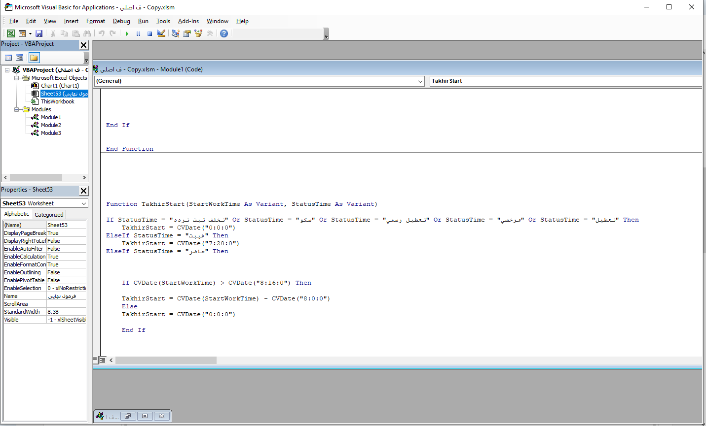Click code window horizontal scrollbar thumb
Screen dimensions: 706x426
coord(166,360)
